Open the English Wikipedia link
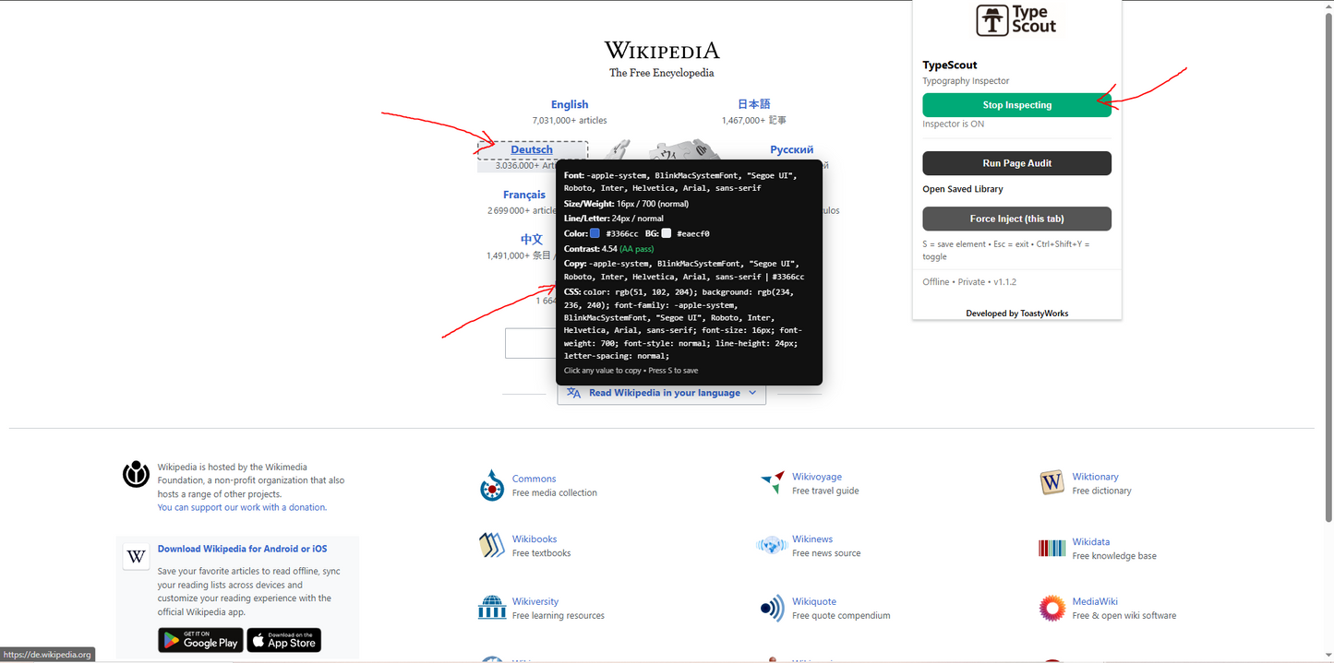The image size is (1334, 663). click(x=570, y=104)
